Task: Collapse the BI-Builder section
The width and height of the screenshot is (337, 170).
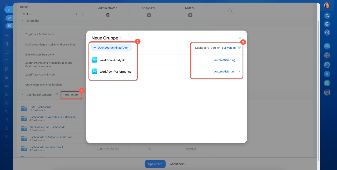Action: (x=23, y=21)
